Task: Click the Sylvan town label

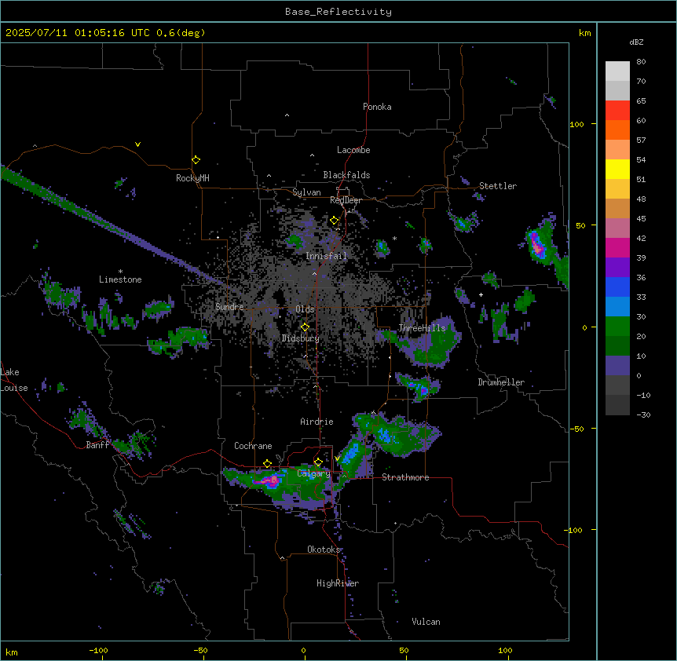Action: tap(306, 192)
